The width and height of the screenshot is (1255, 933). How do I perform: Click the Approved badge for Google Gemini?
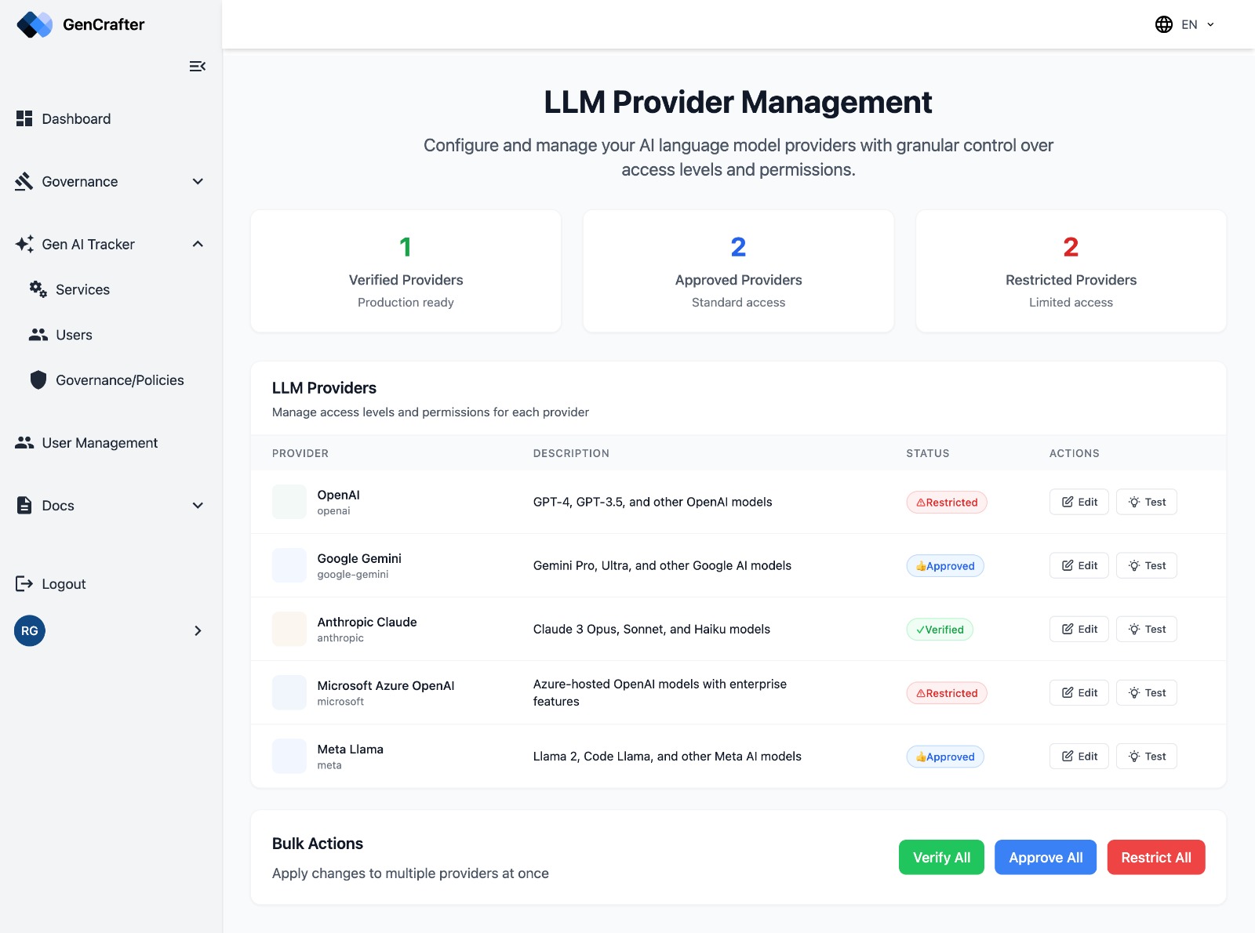tap(945, 565)
